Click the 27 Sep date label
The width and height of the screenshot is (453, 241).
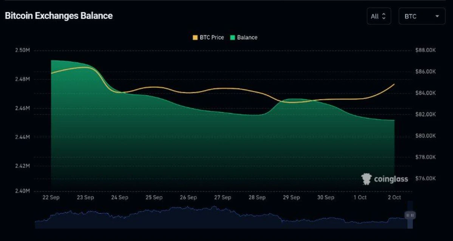pyautogui.click(x=223, y=197)
